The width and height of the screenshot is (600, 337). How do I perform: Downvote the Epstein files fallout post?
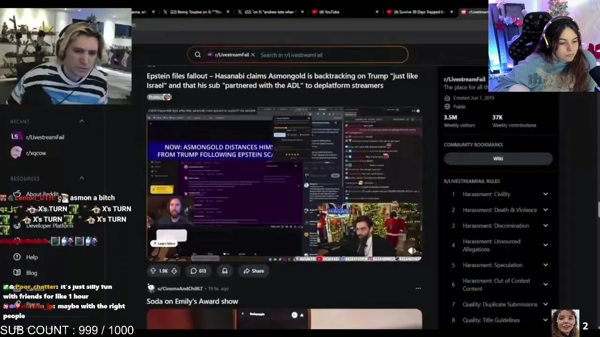coord(174,271)
